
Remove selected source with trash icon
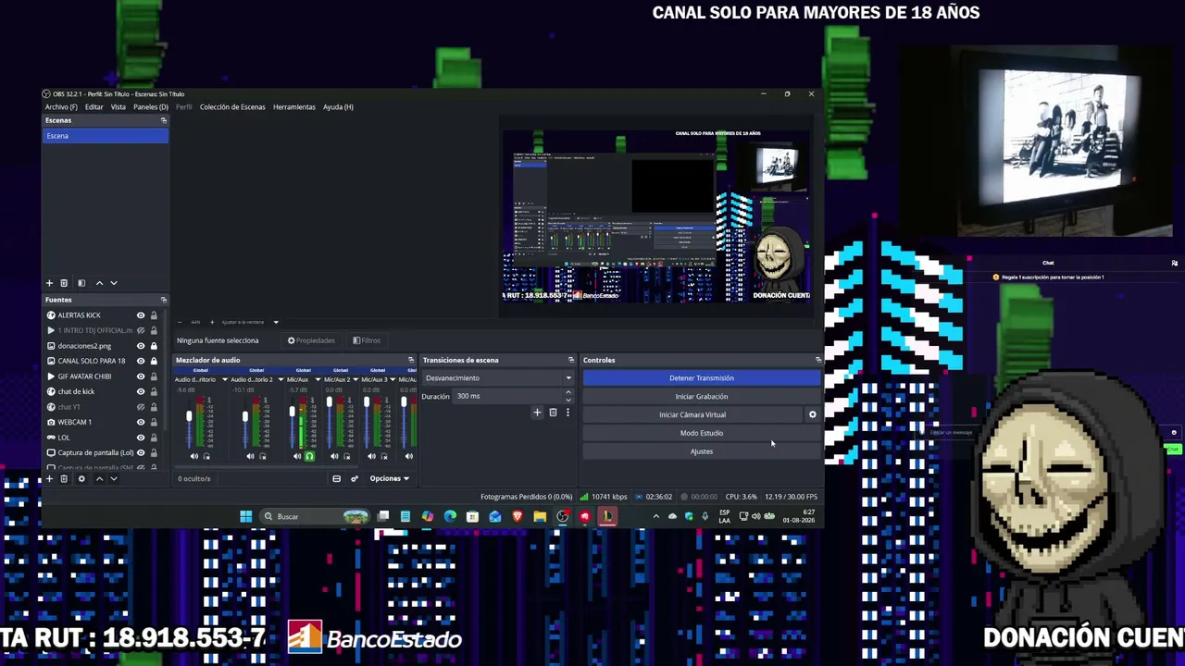coord(64,478)
